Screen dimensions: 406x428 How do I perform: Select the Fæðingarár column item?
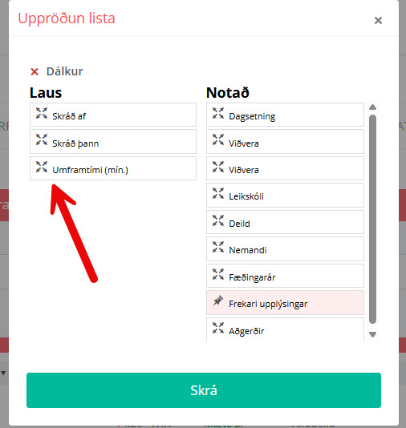285,276
